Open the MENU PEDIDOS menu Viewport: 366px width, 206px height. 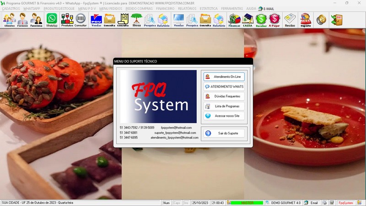click(111, 9)
